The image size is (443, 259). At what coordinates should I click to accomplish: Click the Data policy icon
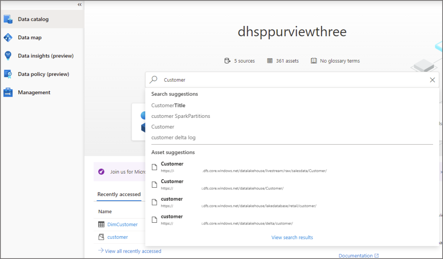tap(8, 74)
